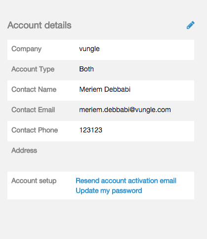This screenshot has height=239, width=207.
Task: Select the Account details heading
Action: click(x=40, y=25)
